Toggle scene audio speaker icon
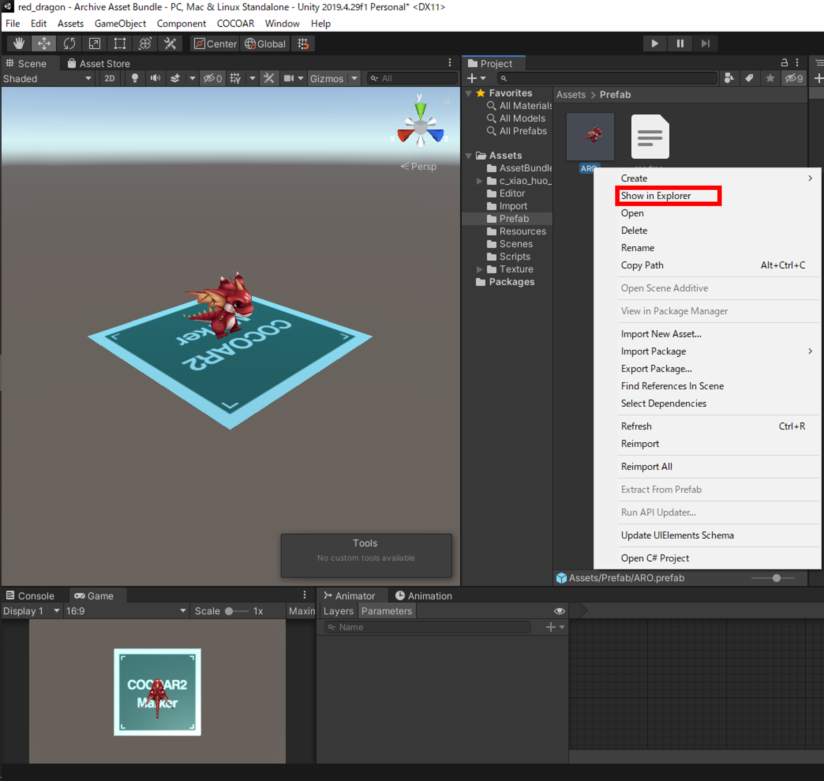Image resolution: width=824 pixels, height=781 pixels. click(155, 78)
